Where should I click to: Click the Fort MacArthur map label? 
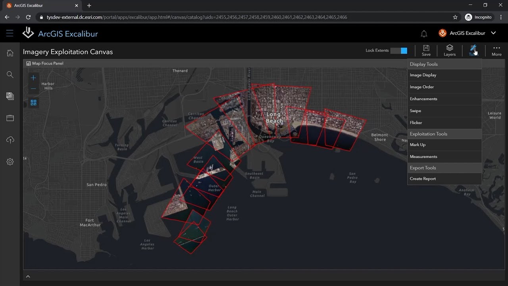point(90,222)
